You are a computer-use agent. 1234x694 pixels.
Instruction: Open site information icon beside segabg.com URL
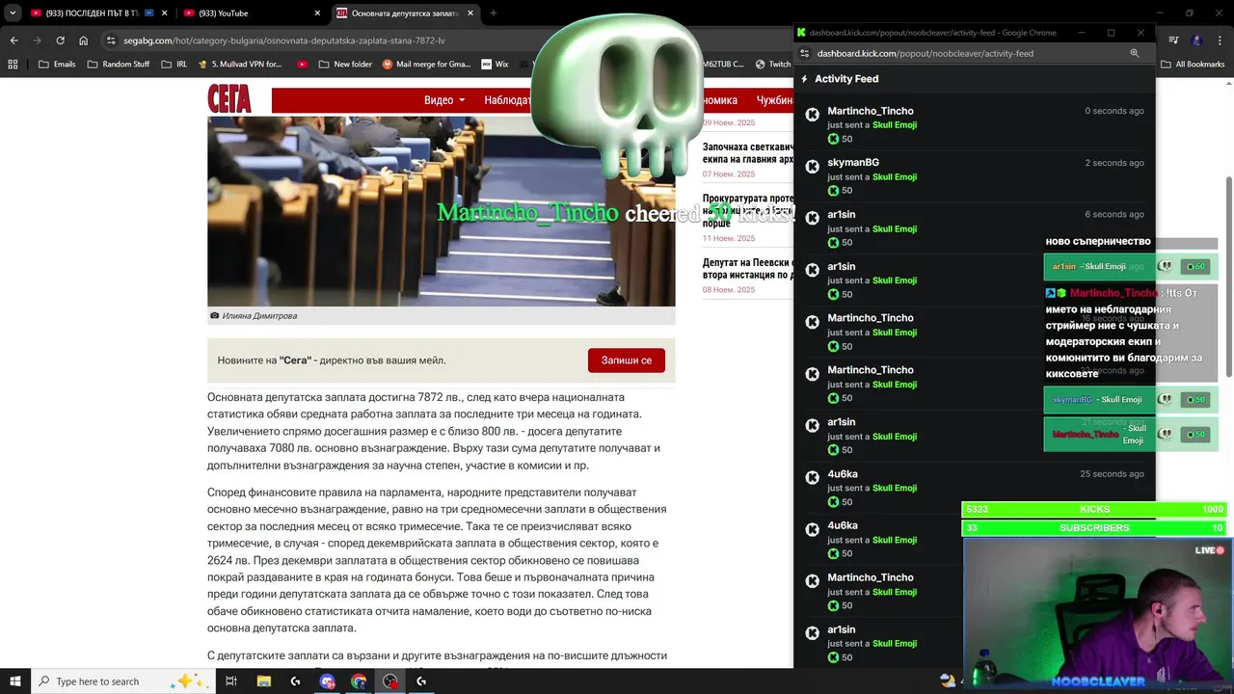coord(112,40)
